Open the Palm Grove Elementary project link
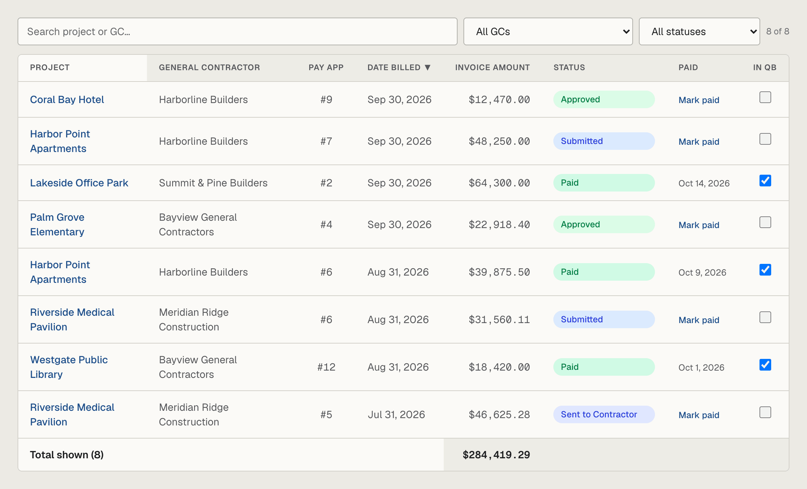The width and height of the screenshot is (807, 489). [x=57, y=224]
